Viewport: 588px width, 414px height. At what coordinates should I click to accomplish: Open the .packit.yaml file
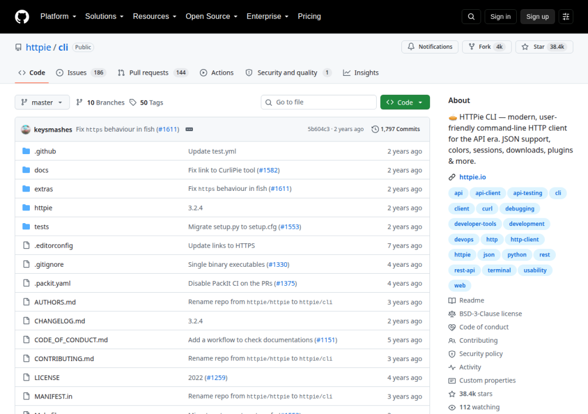[52, 283]
